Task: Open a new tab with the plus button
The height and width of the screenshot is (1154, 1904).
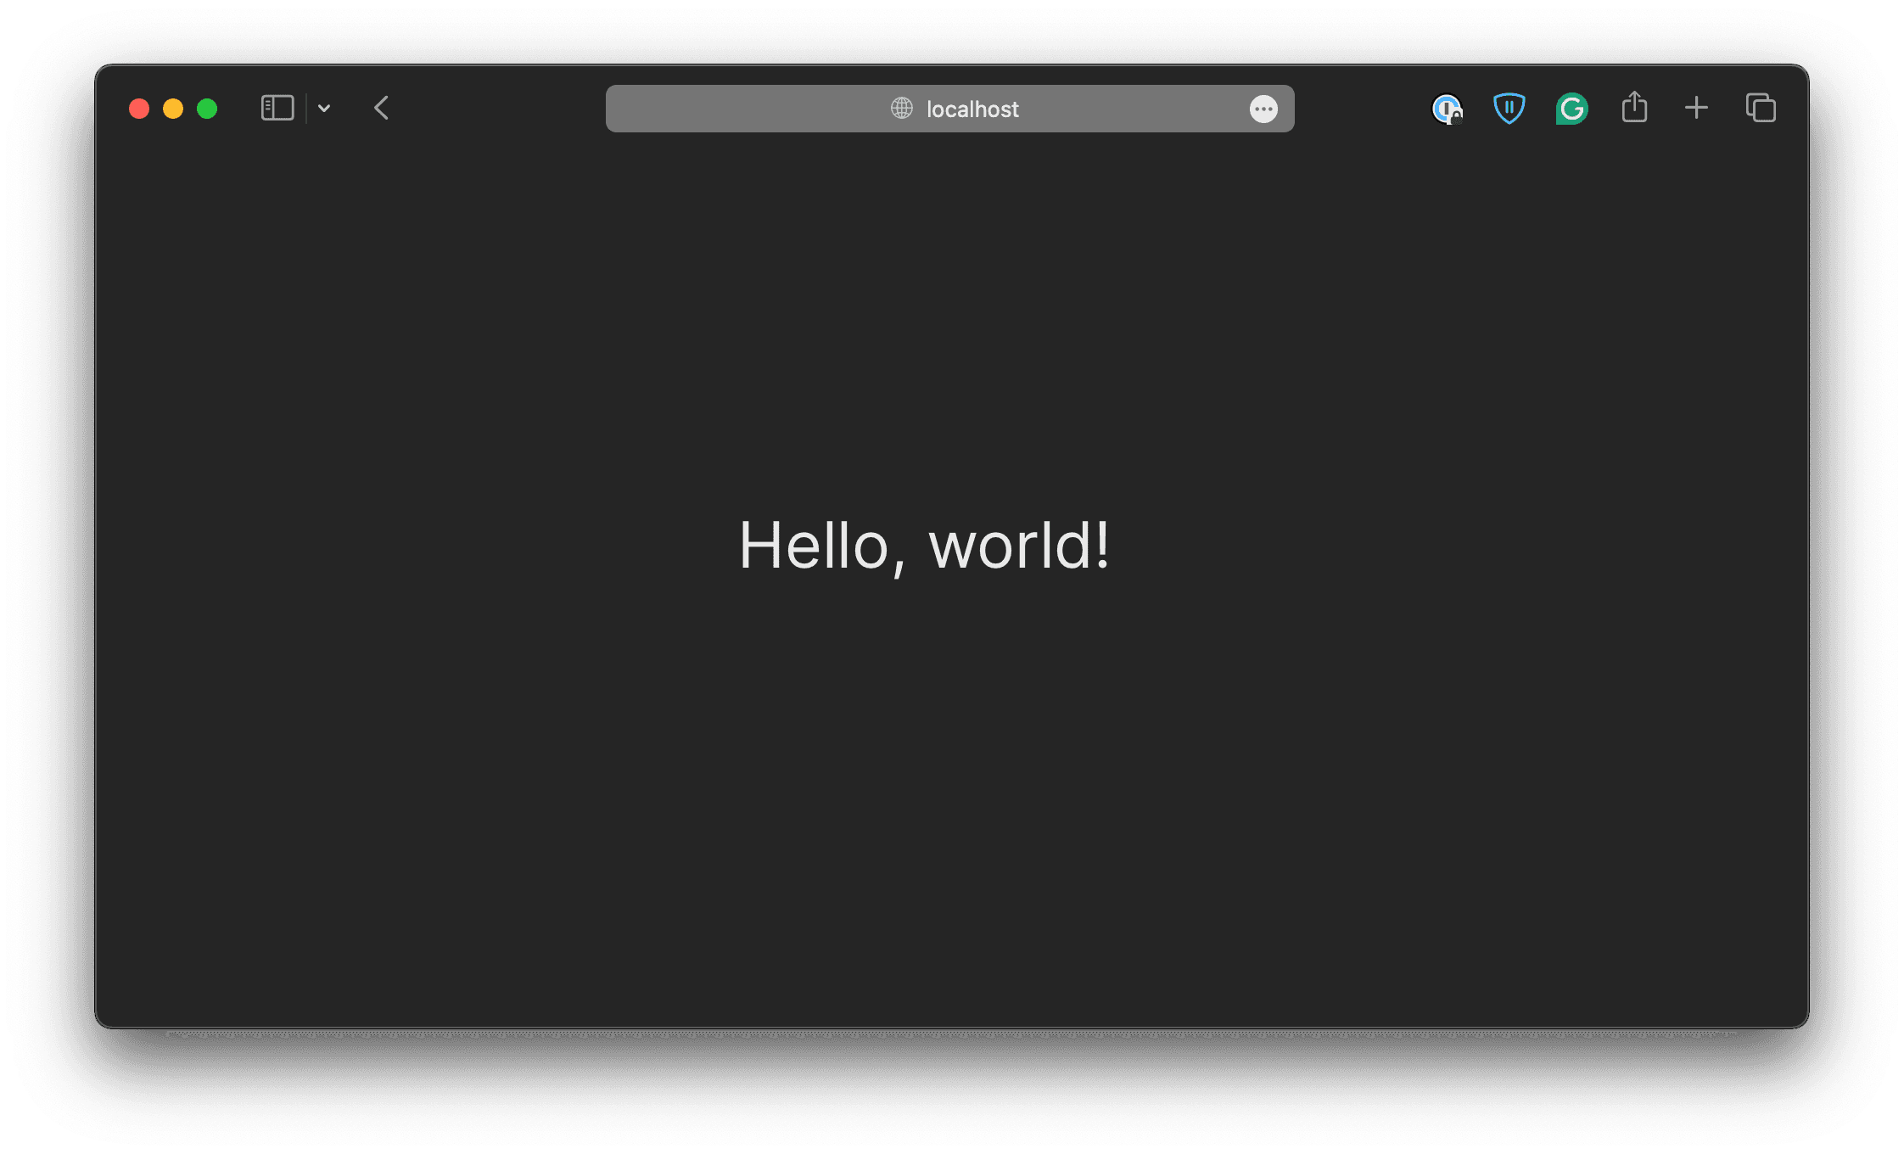Action: point(1697,108)
